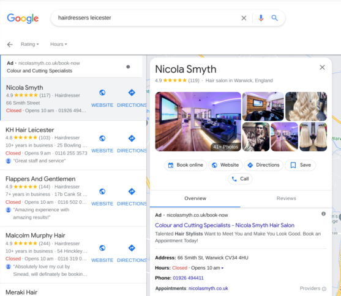Open the main salon photo with 41+ Photos
Viewport: 341px width, 296px height.
198,121
